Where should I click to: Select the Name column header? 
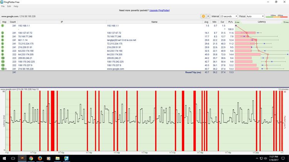click(154, 22)
